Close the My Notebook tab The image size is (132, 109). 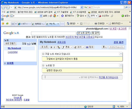(58, 24)
